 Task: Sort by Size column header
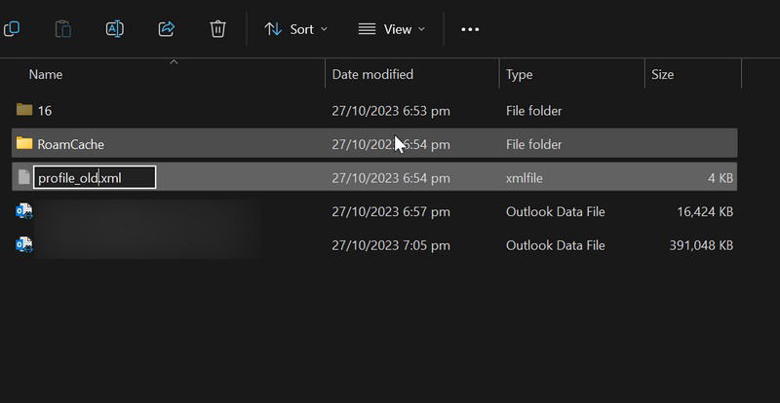click(663, 75)
